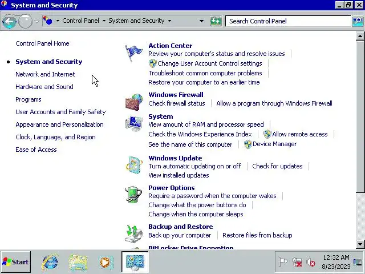
Task: Open the Backup and Restore icon
Action: click(x=134, y=233)
